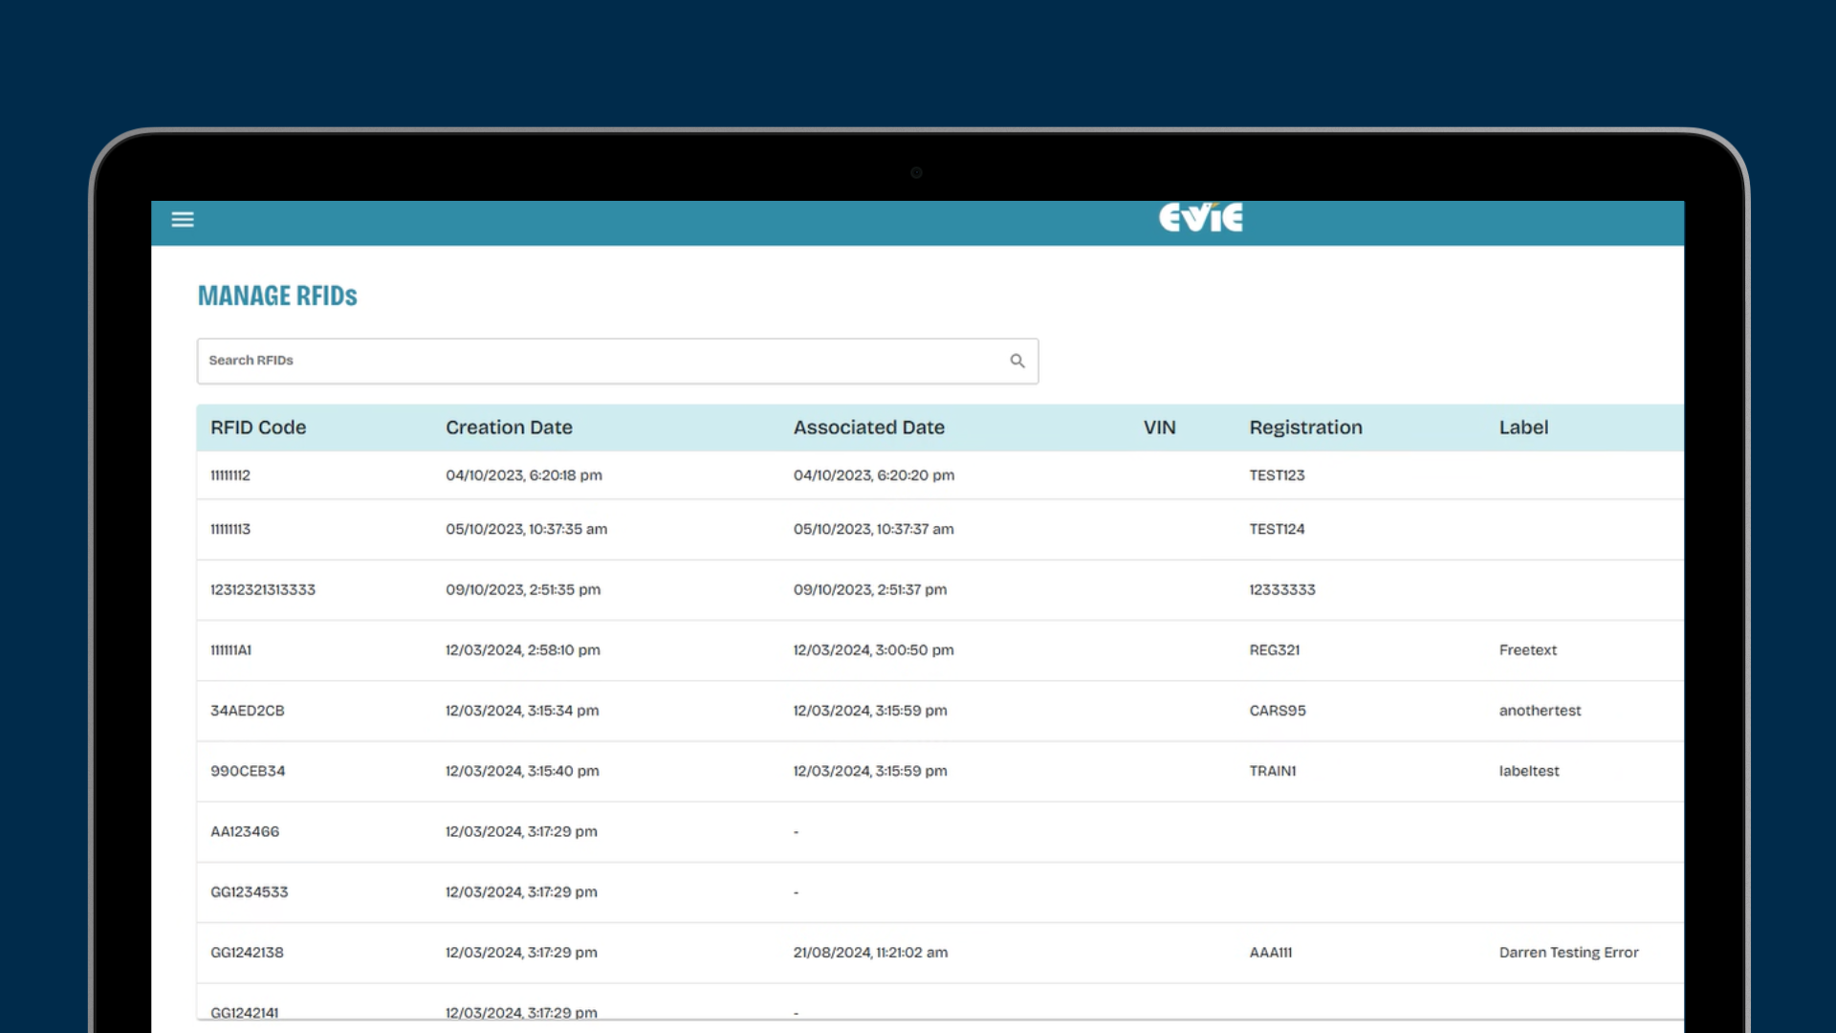
Task: Click registration AAA111
Action: 1271,953
